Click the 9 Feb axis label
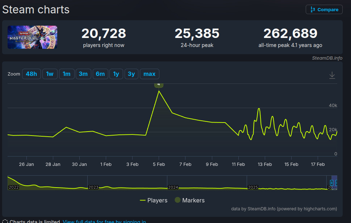Viewport: 351px width, 223px height. click(212, 164)
